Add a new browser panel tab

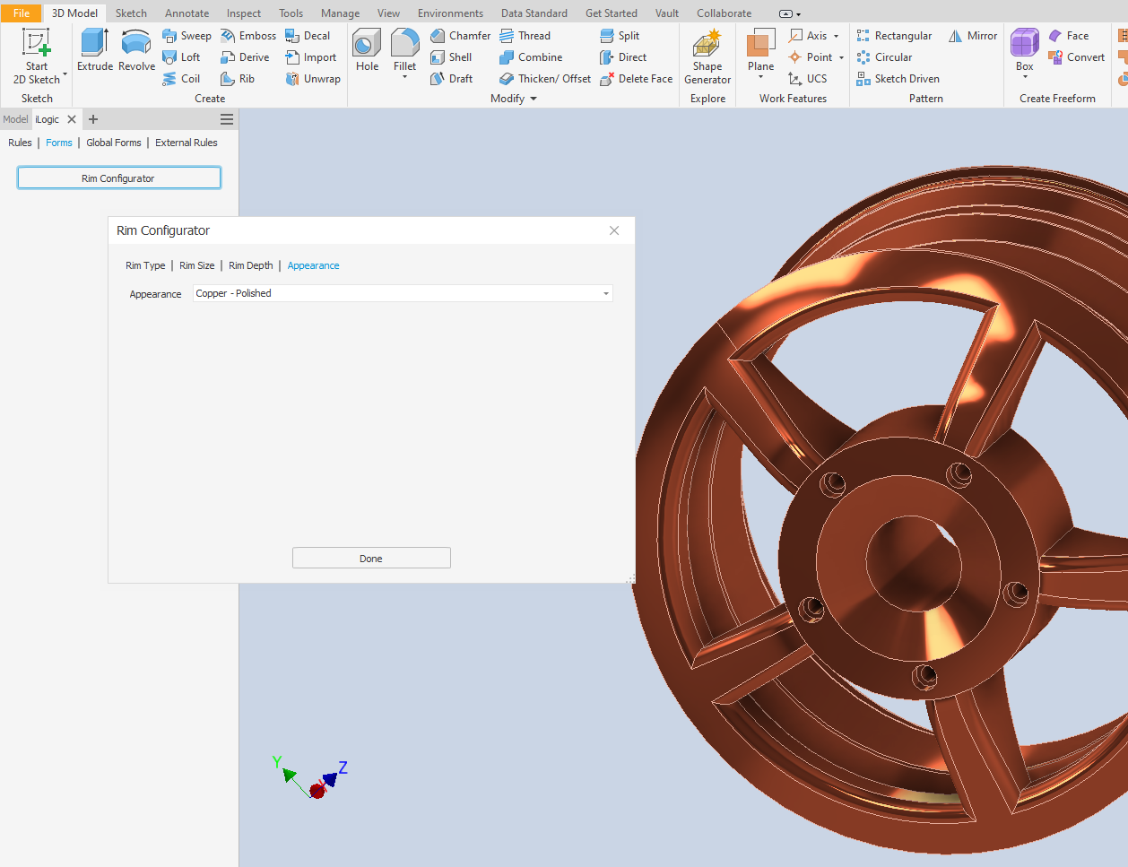(x=93, y=119)
